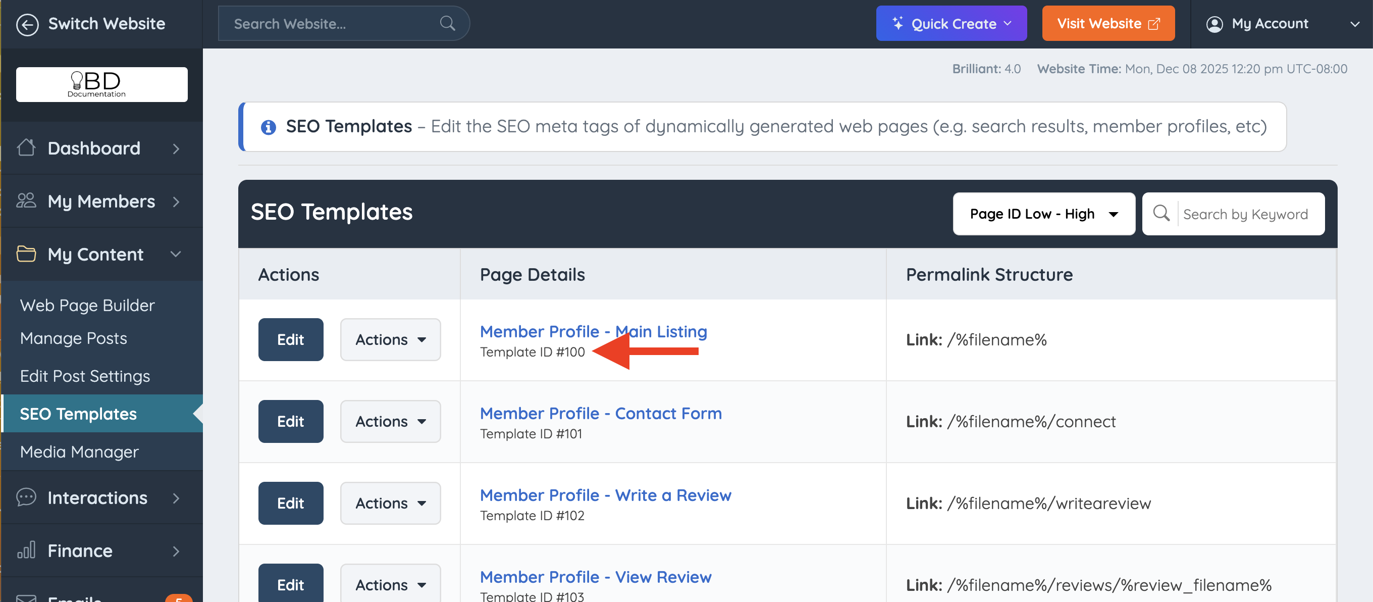Click the magnifier icon in Search Website field
Image resolution: width=1373 pixels, height=602 pixels.
447,23
